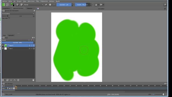This screenshot has height=97, width=172.
Task: Open the gradient editor swatch in toolbar
Action: click(3, 5)
